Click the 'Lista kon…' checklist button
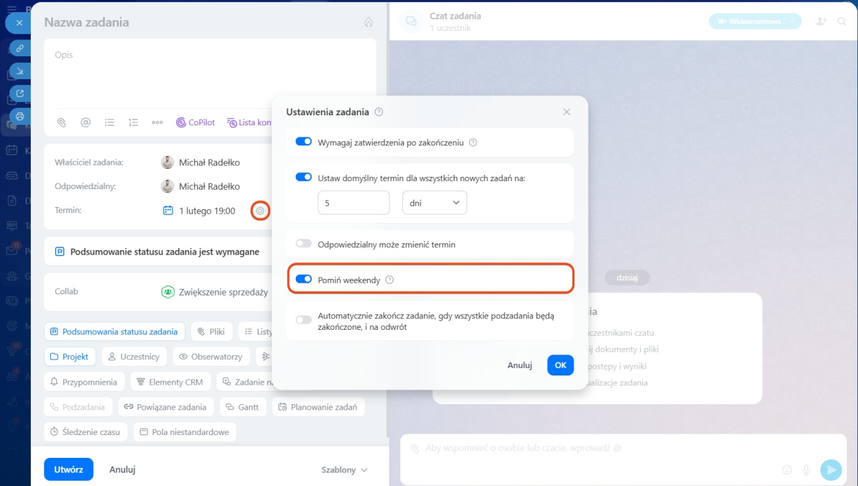858x486 pixels. [249, 123]
